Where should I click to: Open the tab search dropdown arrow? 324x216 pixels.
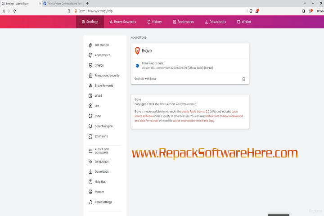point(305,4)
